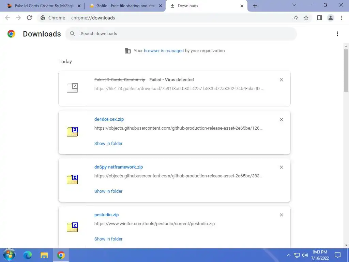The width and height of the screenshot is (349, 262).
Task: Click the Search downloads field
Action: coord(181,34)
